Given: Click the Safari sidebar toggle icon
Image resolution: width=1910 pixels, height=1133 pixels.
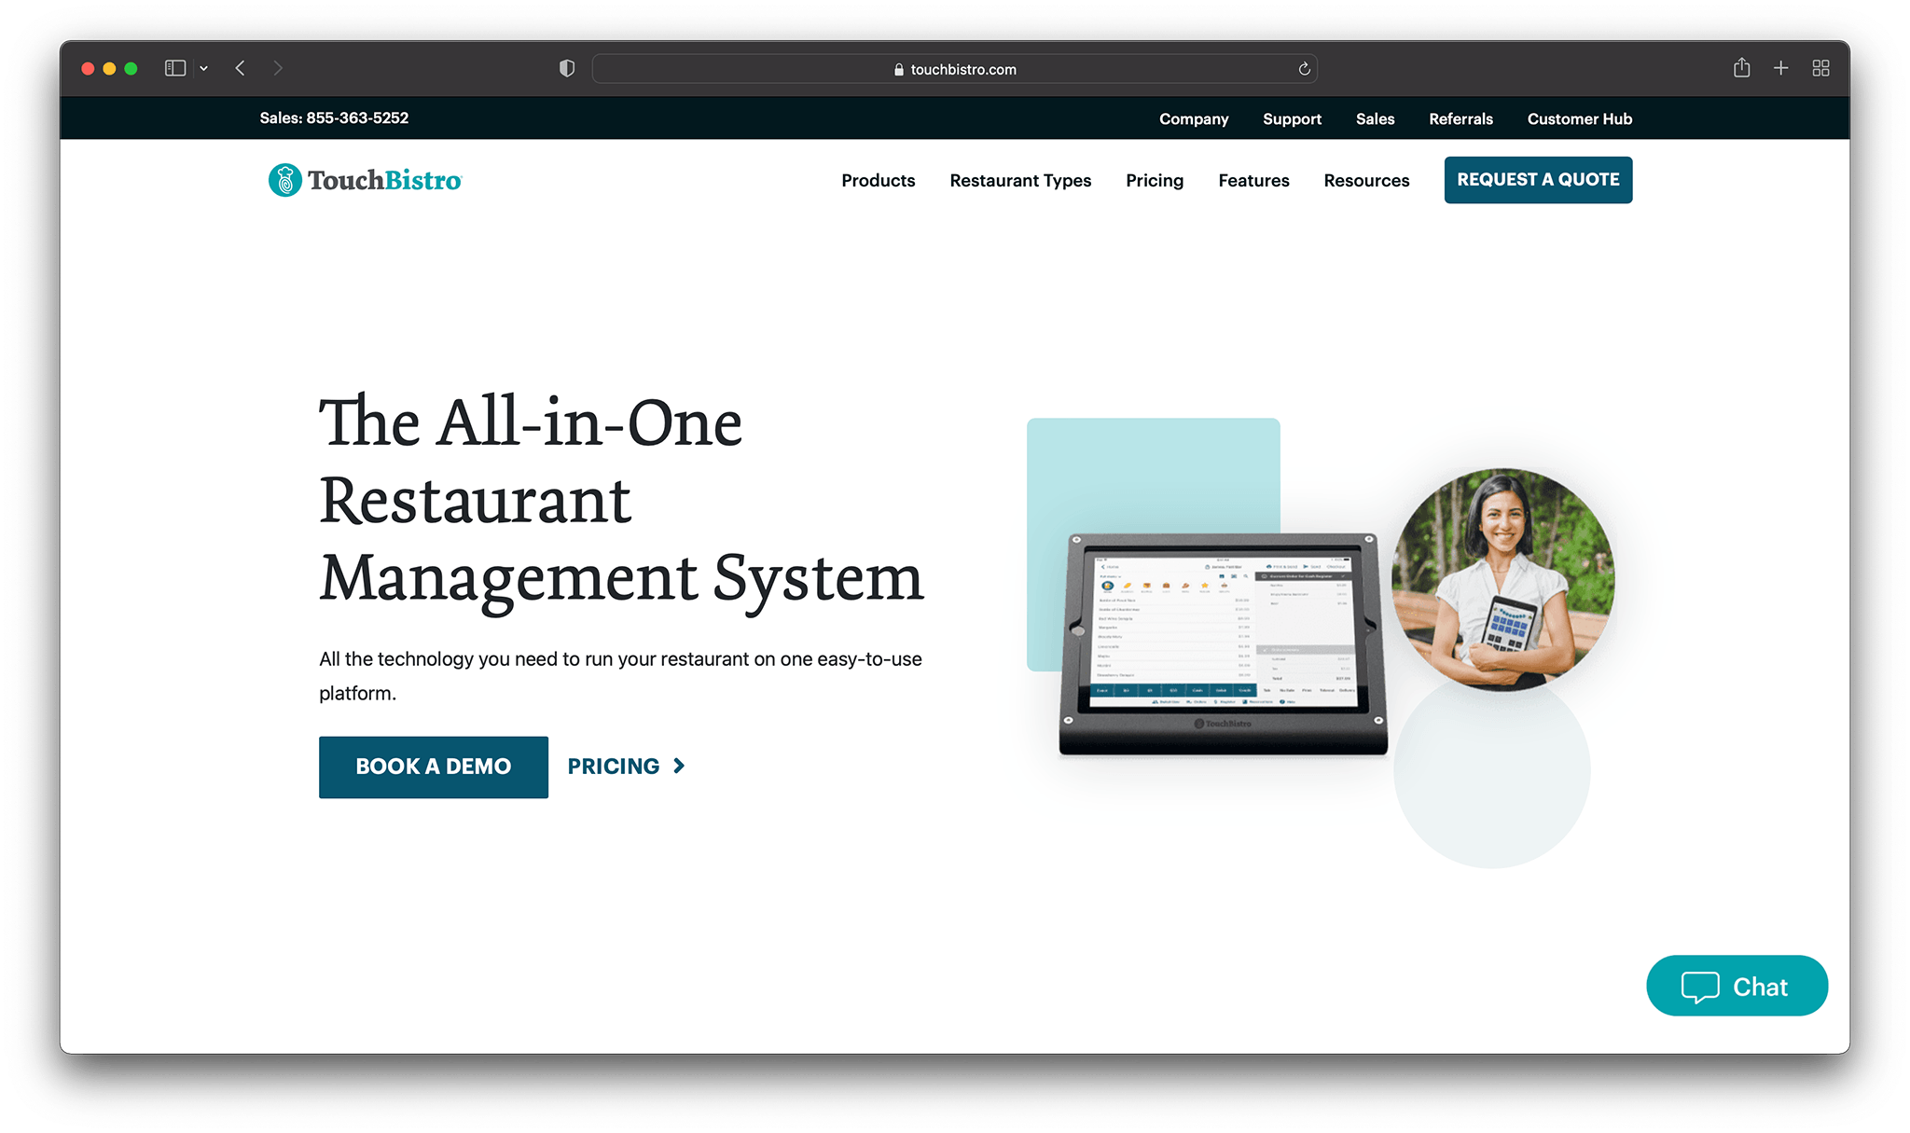Looking at the screenshot, I should (x=174, y=68).
